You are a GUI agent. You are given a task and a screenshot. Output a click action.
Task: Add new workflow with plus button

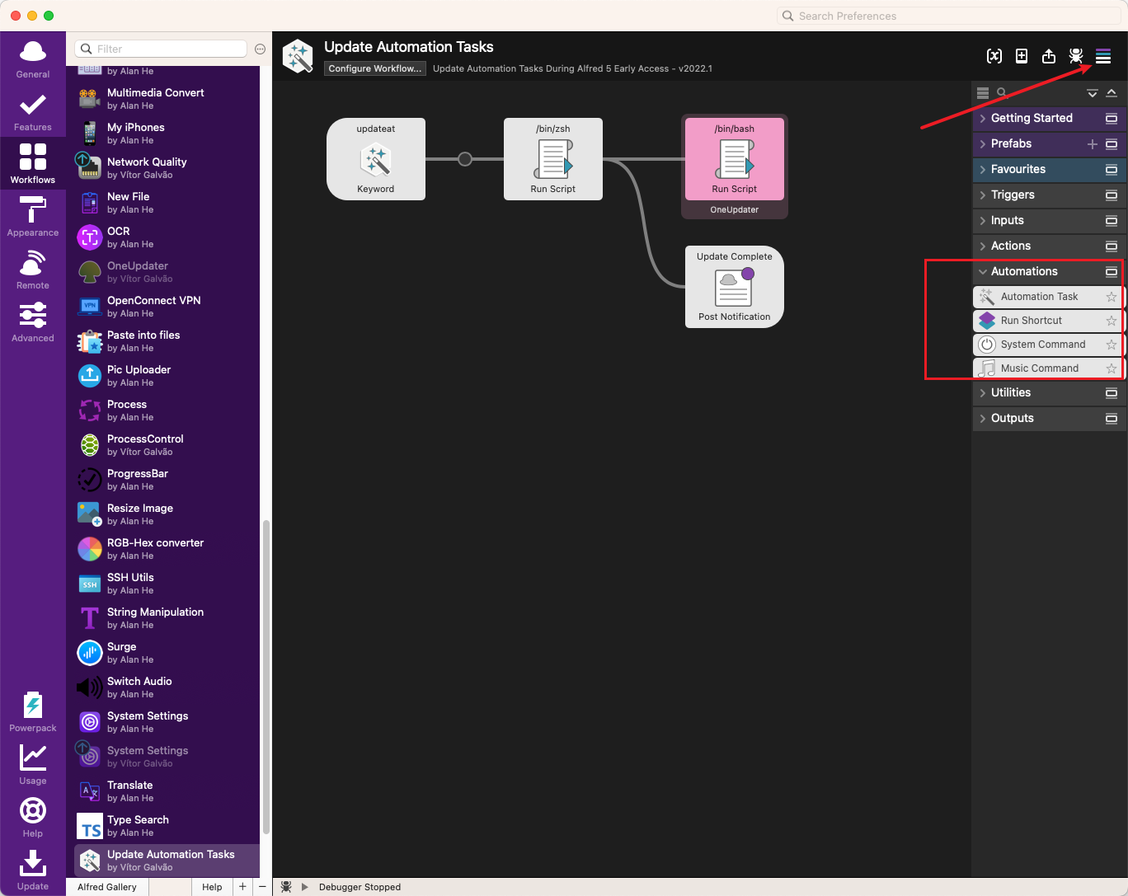[242, 887]
